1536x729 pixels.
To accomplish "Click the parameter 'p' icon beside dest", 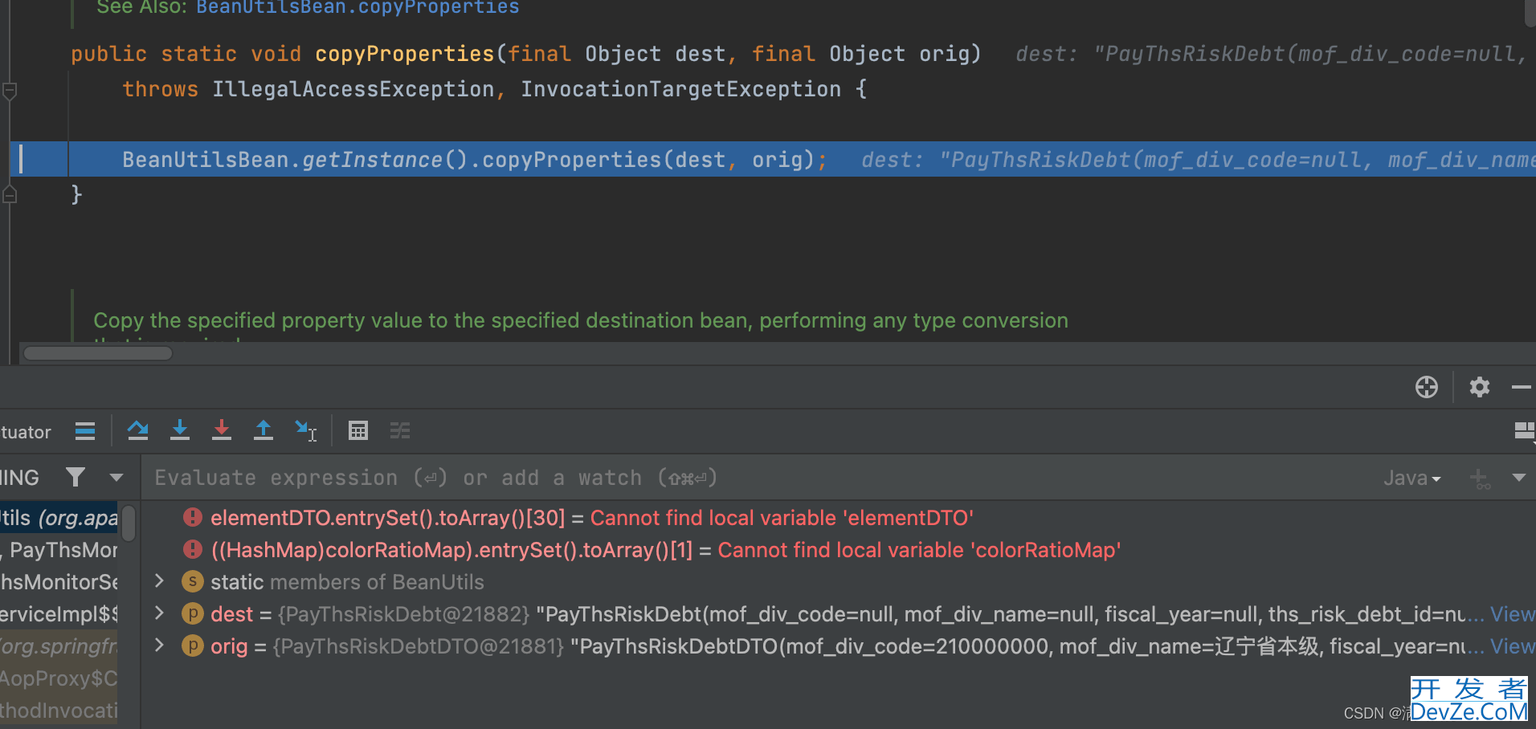I will click(x=193, y=613).
